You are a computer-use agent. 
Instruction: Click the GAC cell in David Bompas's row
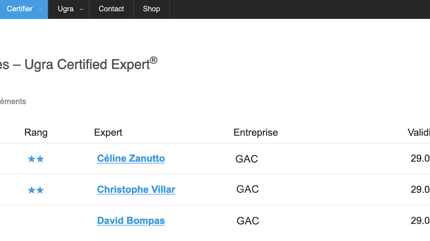[248, 221]
